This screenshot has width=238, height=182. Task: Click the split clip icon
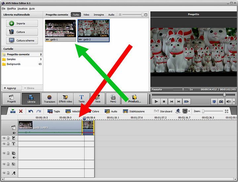pyautogui.click(x=13, y=111)
